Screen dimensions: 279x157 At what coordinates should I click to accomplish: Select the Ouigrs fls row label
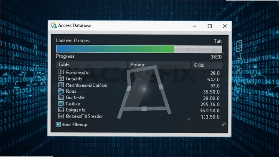tap(76, 110)
